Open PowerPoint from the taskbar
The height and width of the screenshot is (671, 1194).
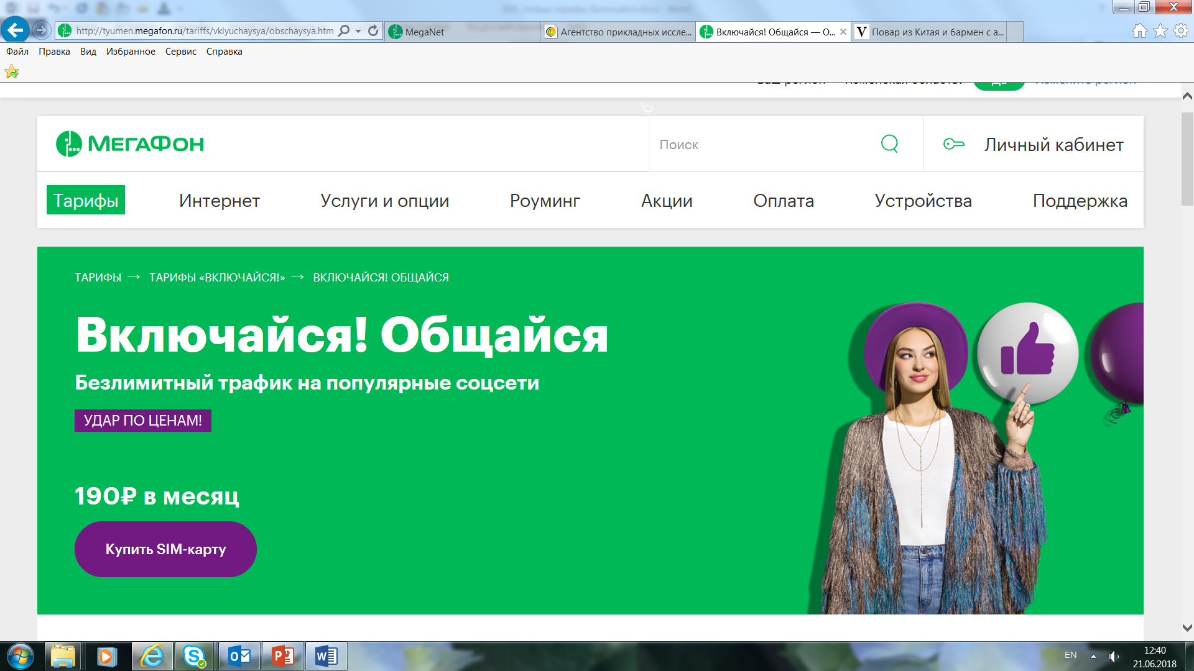[283, 656]
